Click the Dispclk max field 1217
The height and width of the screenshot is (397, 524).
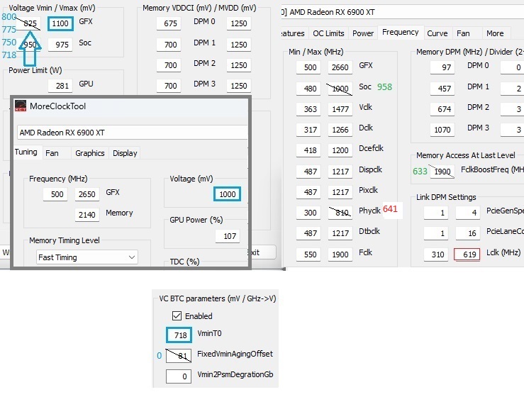coord(340,172)
